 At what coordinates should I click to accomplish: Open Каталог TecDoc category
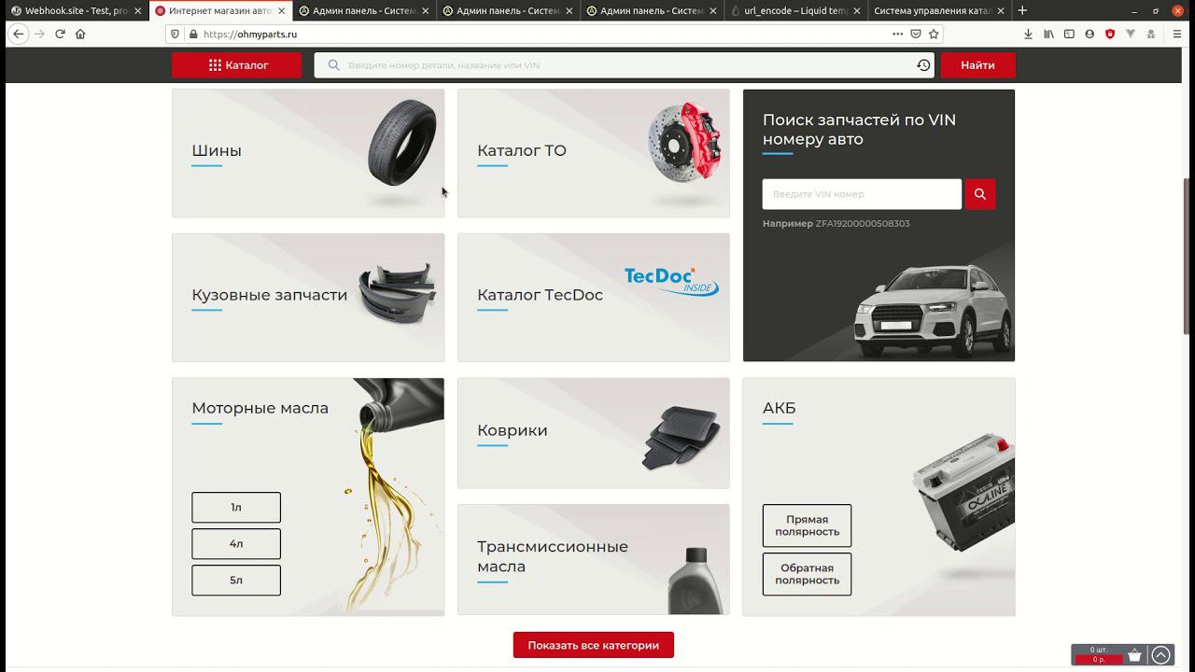pyautogui.click(x=594, y=297)
